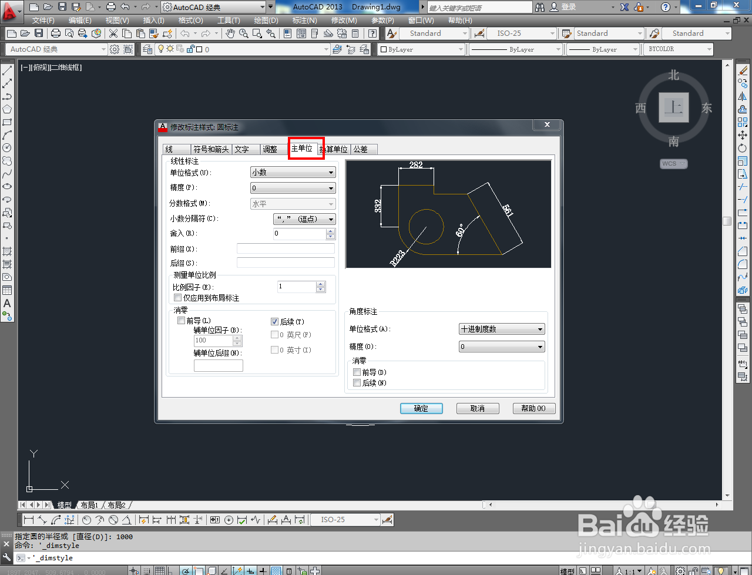Select the Move tool in right toolbar

(743, 135)
